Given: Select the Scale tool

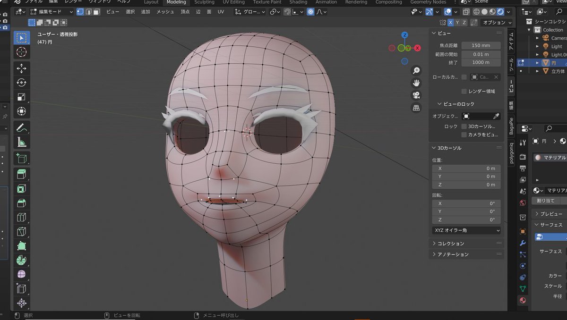Looking at the screenshot, I should pyautogui.click(x=22, y=97).
